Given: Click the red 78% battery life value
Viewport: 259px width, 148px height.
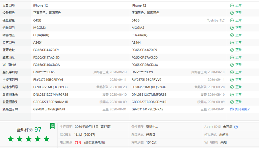Looking at the screenshot, I should (78, 143).
